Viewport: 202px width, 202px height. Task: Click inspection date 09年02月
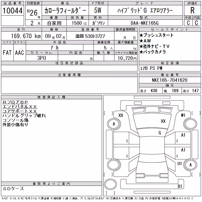point(55,36)
